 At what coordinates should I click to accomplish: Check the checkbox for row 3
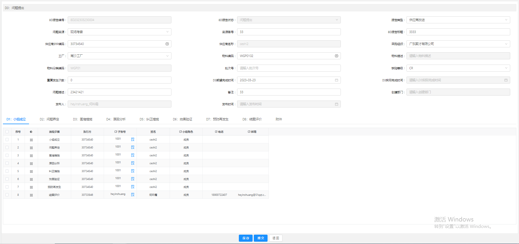(7, 155)
